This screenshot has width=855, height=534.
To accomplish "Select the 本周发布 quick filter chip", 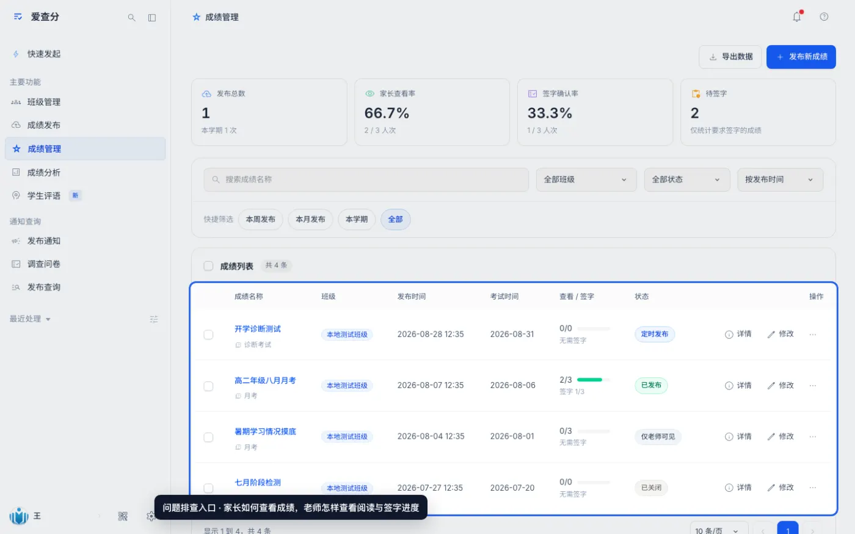I will click(x=261, y=219).
